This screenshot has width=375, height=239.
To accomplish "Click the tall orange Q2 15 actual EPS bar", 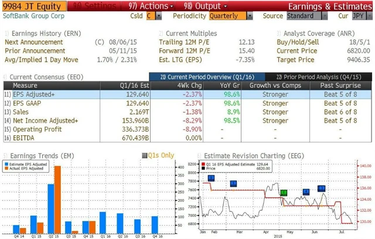I will 57,199.
